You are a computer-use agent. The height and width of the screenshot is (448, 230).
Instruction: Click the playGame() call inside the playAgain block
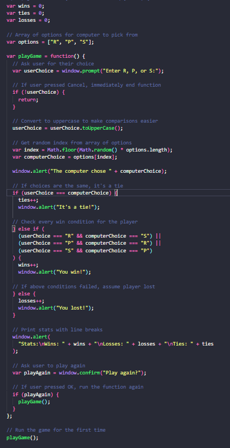[34, 402]
